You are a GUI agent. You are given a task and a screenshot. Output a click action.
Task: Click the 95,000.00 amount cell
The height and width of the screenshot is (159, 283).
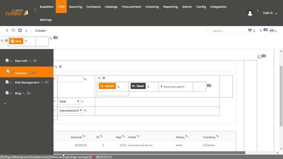pyautogui.click(x=80, y=145)
